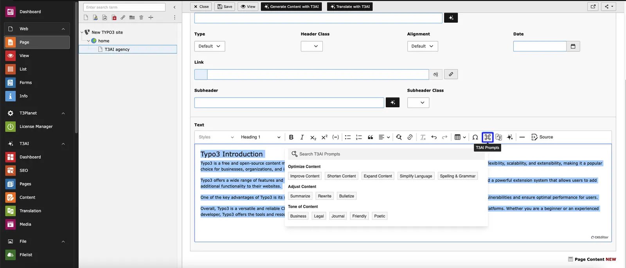This screenshot has height=268, width=626.
Task: Open the View button in the top bar
Action: [248, 7]
